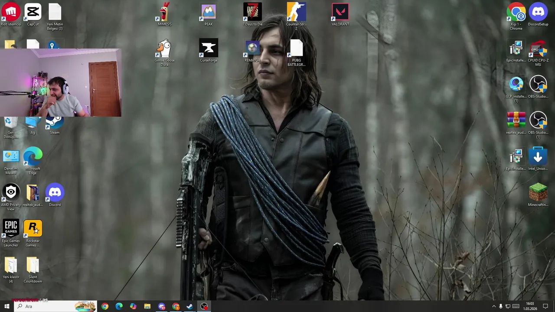The height and width of the screenshot is (312, 555).
Task: Open the Rockstar Games desktop shortcut
Action: point(33,234)
